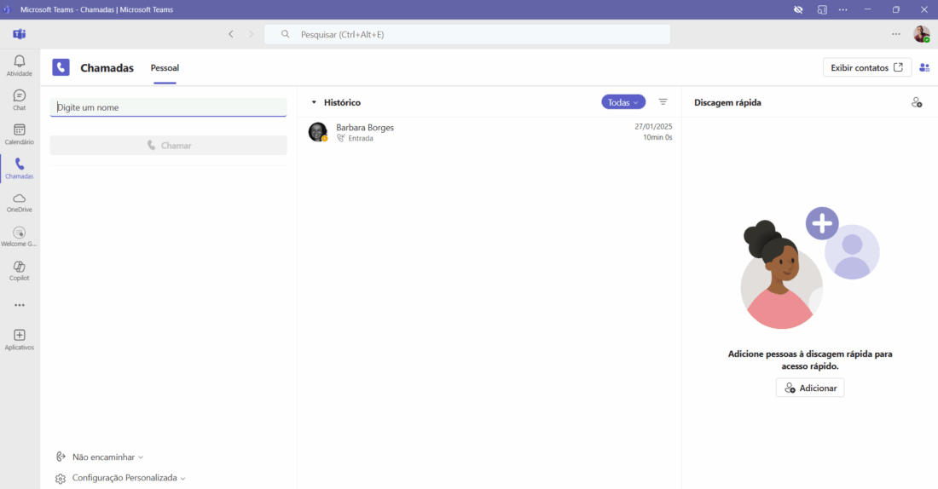Focus the Digite um nome field
The image size is (938, 489).
pyautogui.click(x=168, y=107)
